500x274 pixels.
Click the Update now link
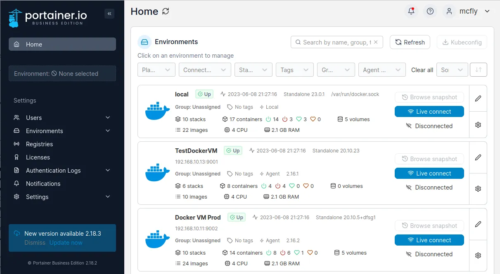pyautogui.click(x=66, y=243)
